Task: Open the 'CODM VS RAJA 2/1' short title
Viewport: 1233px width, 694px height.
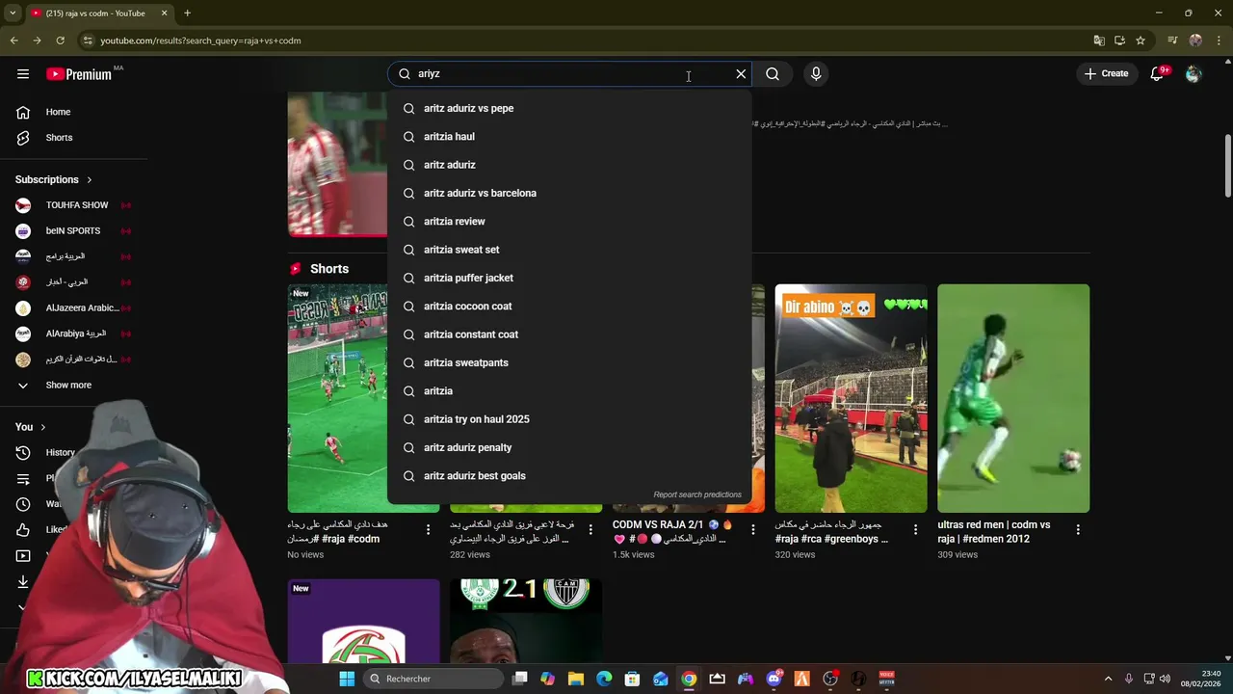Action: click(x=671, y=532)
